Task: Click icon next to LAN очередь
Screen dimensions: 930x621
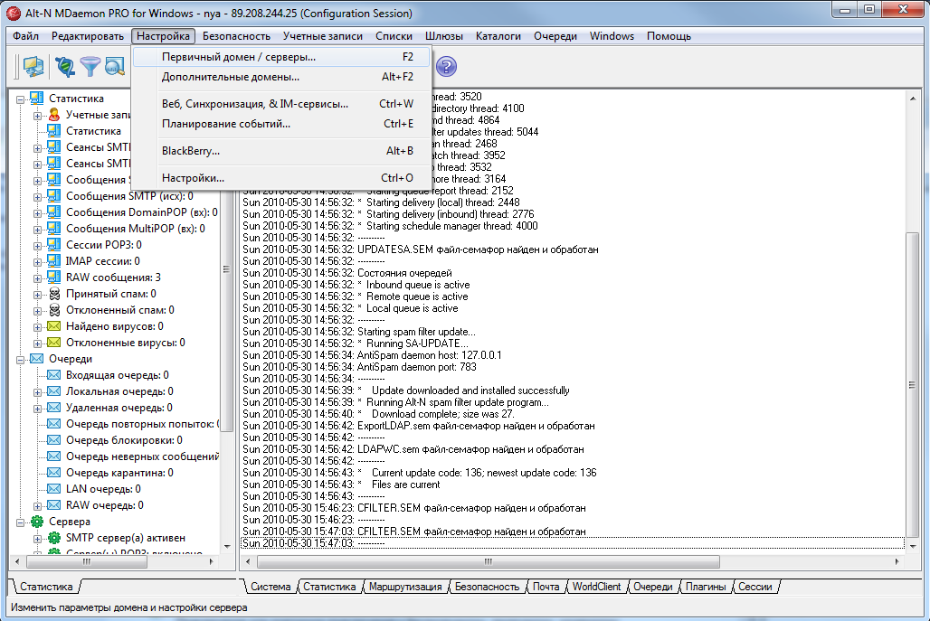Action: click(54, 489)
